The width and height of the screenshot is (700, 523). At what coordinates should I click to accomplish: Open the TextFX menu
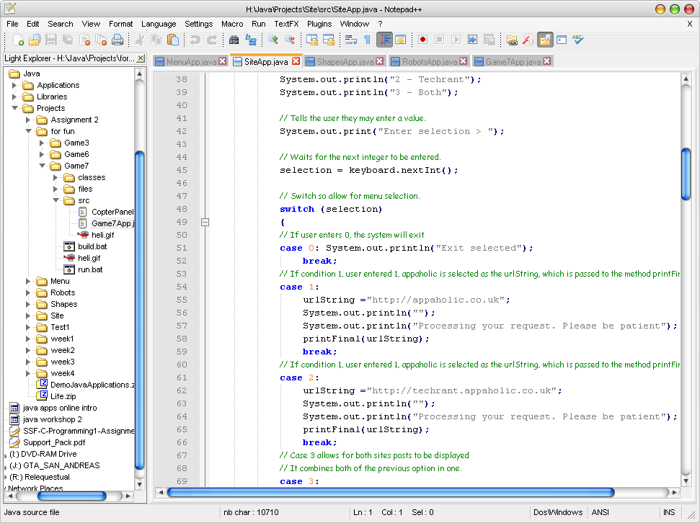click(x=285, y=24)
